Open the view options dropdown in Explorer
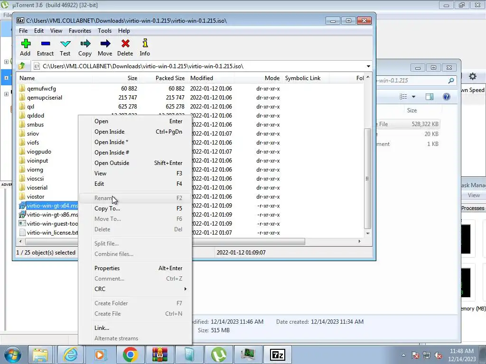The height and width of the screenshot is (364, 486). pyautogui.click(x=413, y=97)
